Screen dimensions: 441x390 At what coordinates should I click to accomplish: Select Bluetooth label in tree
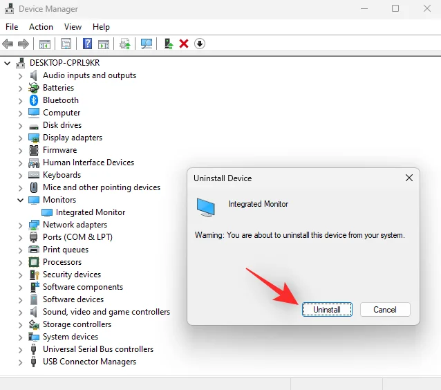[61, 100]
